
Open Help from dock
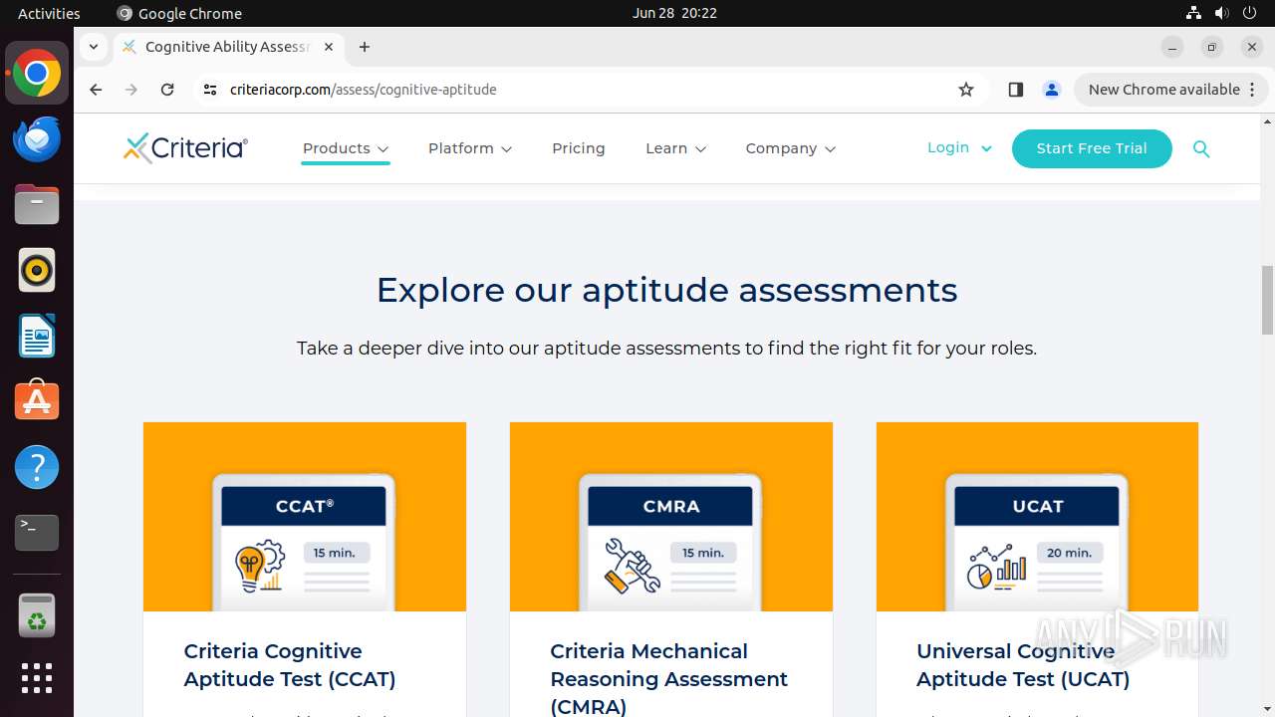(37, 467)
